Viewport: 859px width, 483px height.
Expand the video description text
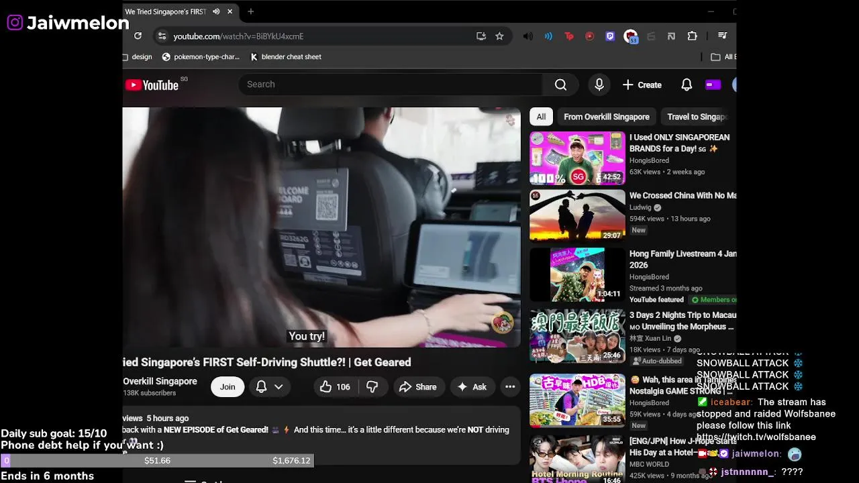[321, 435]
